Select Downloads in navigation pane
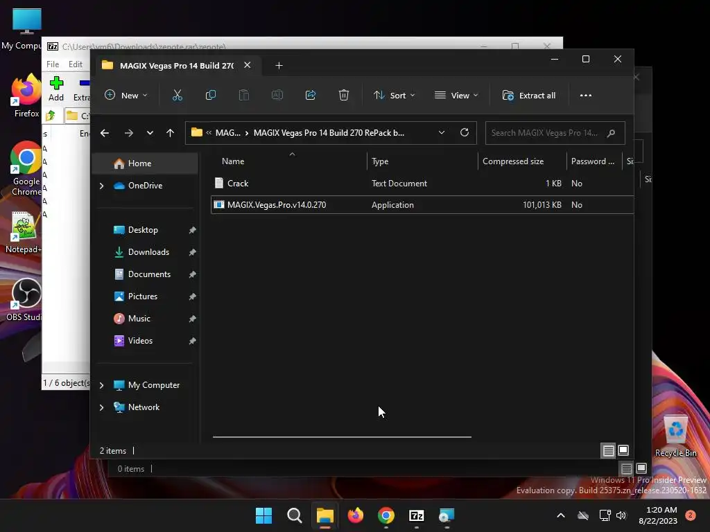This screenshot has width=710, height=532. point(148,252)
